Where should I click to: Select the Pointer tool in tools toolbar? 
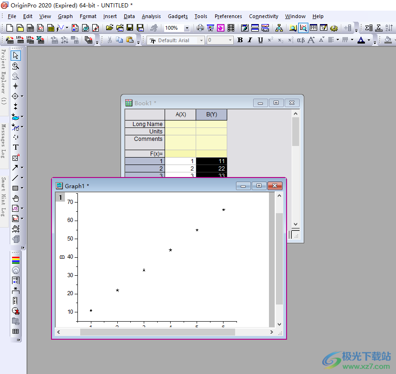click(16, 56)
